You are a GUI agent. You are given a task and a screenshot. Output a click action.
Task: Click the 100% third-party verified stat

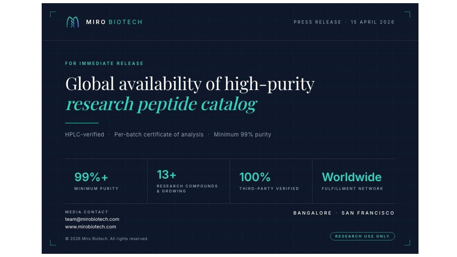[255, 177]
